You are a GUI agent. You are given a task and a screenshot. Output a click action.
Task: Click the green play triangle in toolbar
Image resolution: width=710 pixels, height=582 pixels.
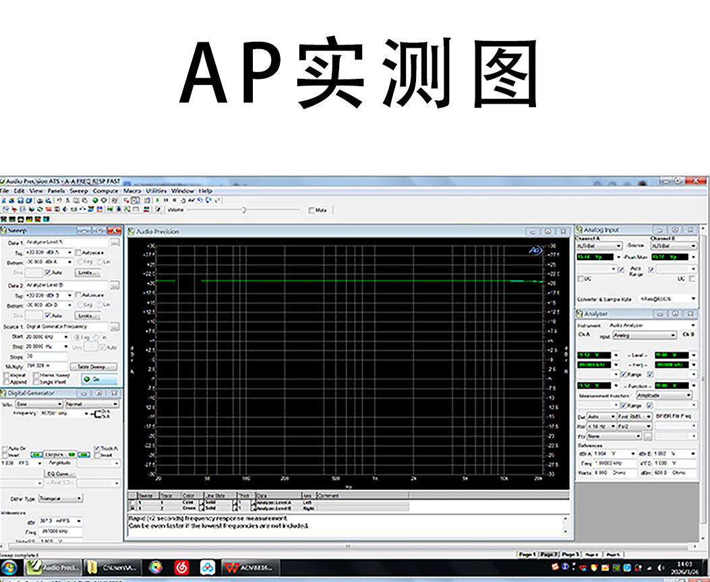[x=158, y=200]
